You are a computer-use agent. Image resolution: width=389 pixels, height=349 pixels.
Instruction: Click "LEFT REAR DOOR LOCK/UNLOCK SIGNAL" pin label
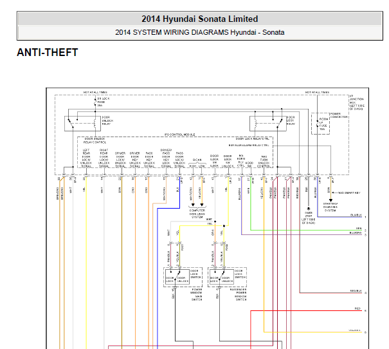pos(86,158)
